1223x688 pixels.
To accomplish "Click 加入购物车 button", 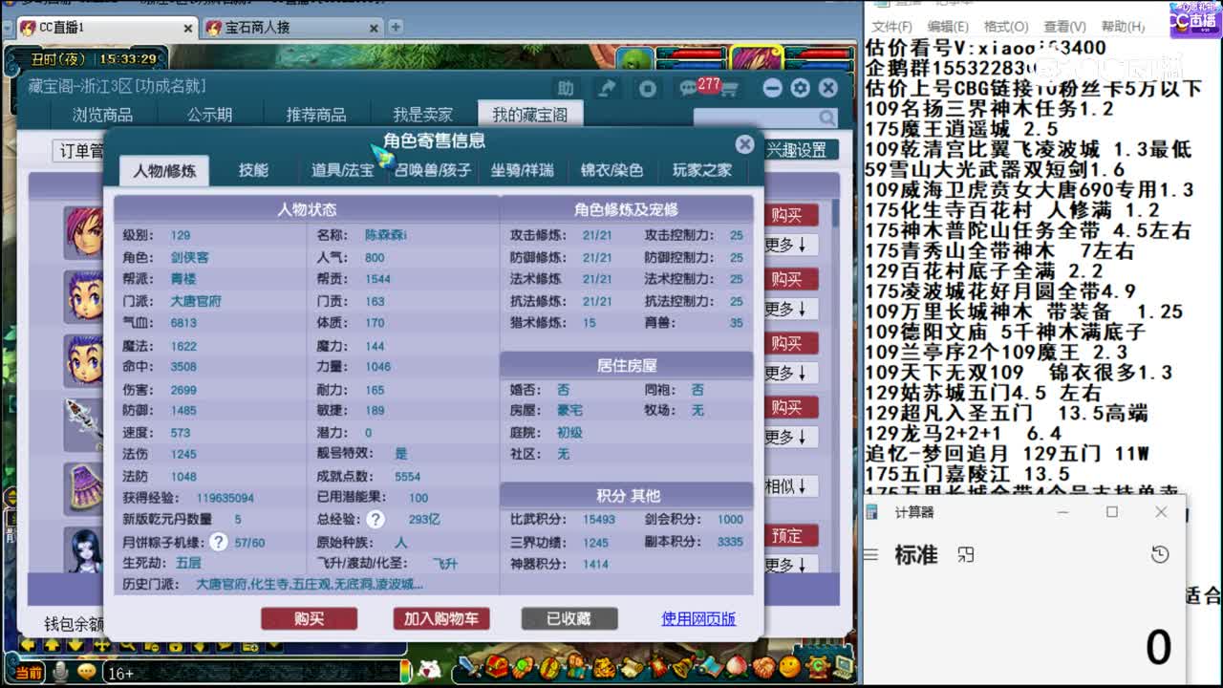I will point(440,619).
